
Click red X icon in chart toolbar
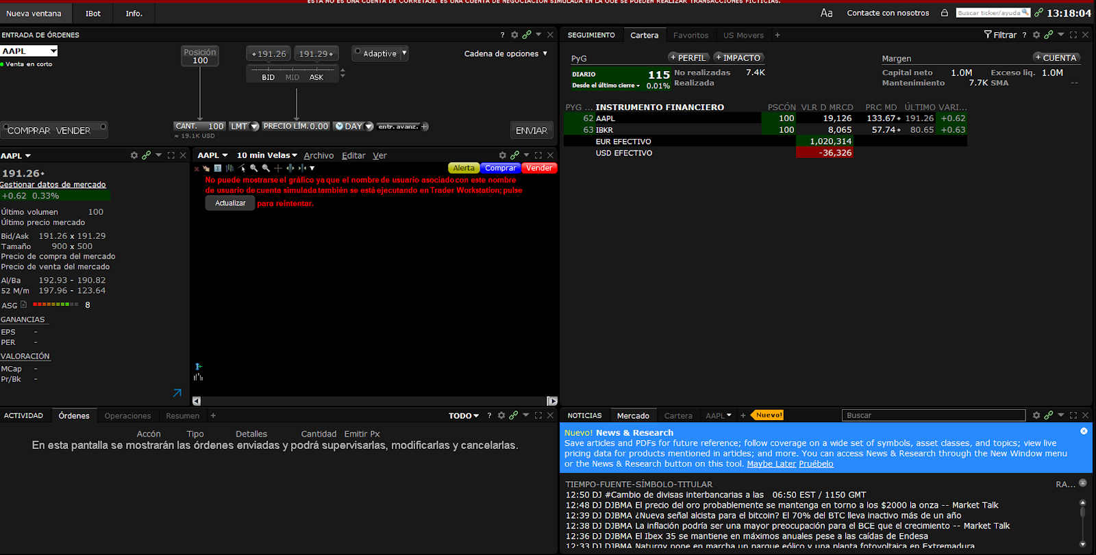coord(197,168)
